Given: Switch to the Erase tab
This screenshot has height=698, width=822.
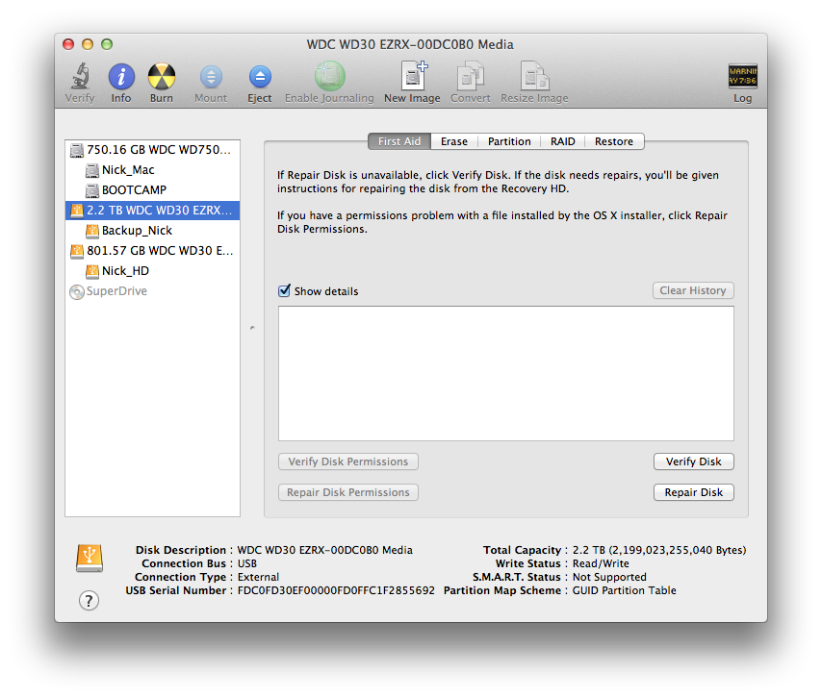Looking at the screenshot, I should coord(454,141).
